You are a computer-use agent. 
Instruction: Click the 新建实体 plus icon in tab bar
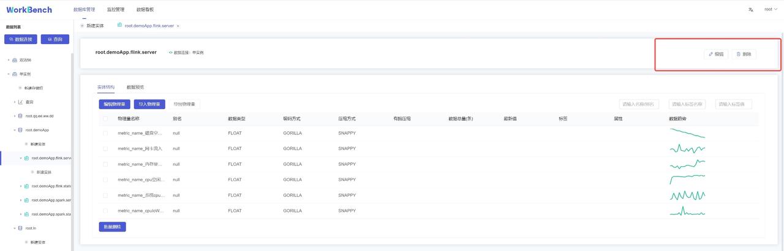(x=83, y=26)
